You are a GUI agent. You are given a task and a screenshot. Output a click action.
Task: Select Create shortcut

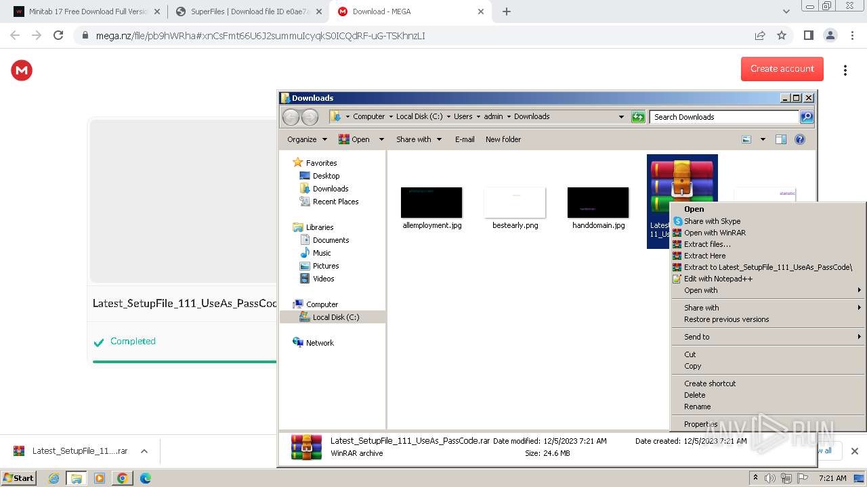[767, 384]
